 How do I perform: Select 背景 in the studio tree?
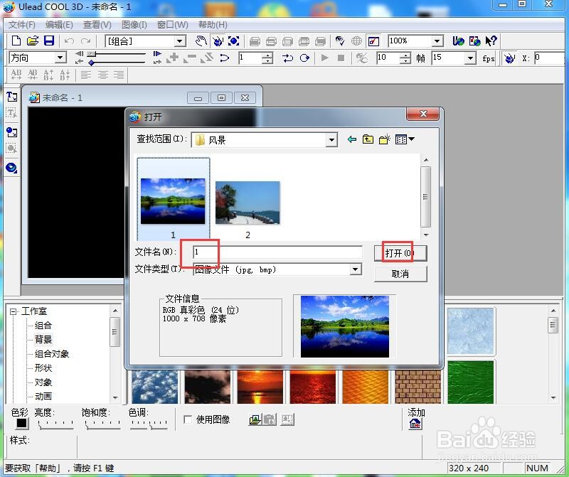pyautogui.click(x=43, y=340)
